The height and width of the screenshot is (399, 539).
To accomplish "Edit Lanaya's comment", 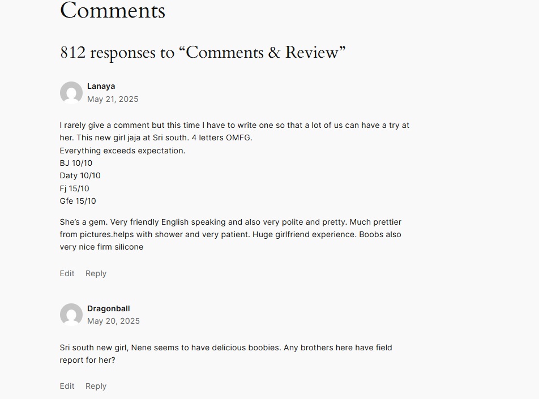I will (67, 273).
